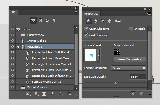Click the Deformation Axis grid
This screenshot has height=105, width=160.
pos(117,52)
